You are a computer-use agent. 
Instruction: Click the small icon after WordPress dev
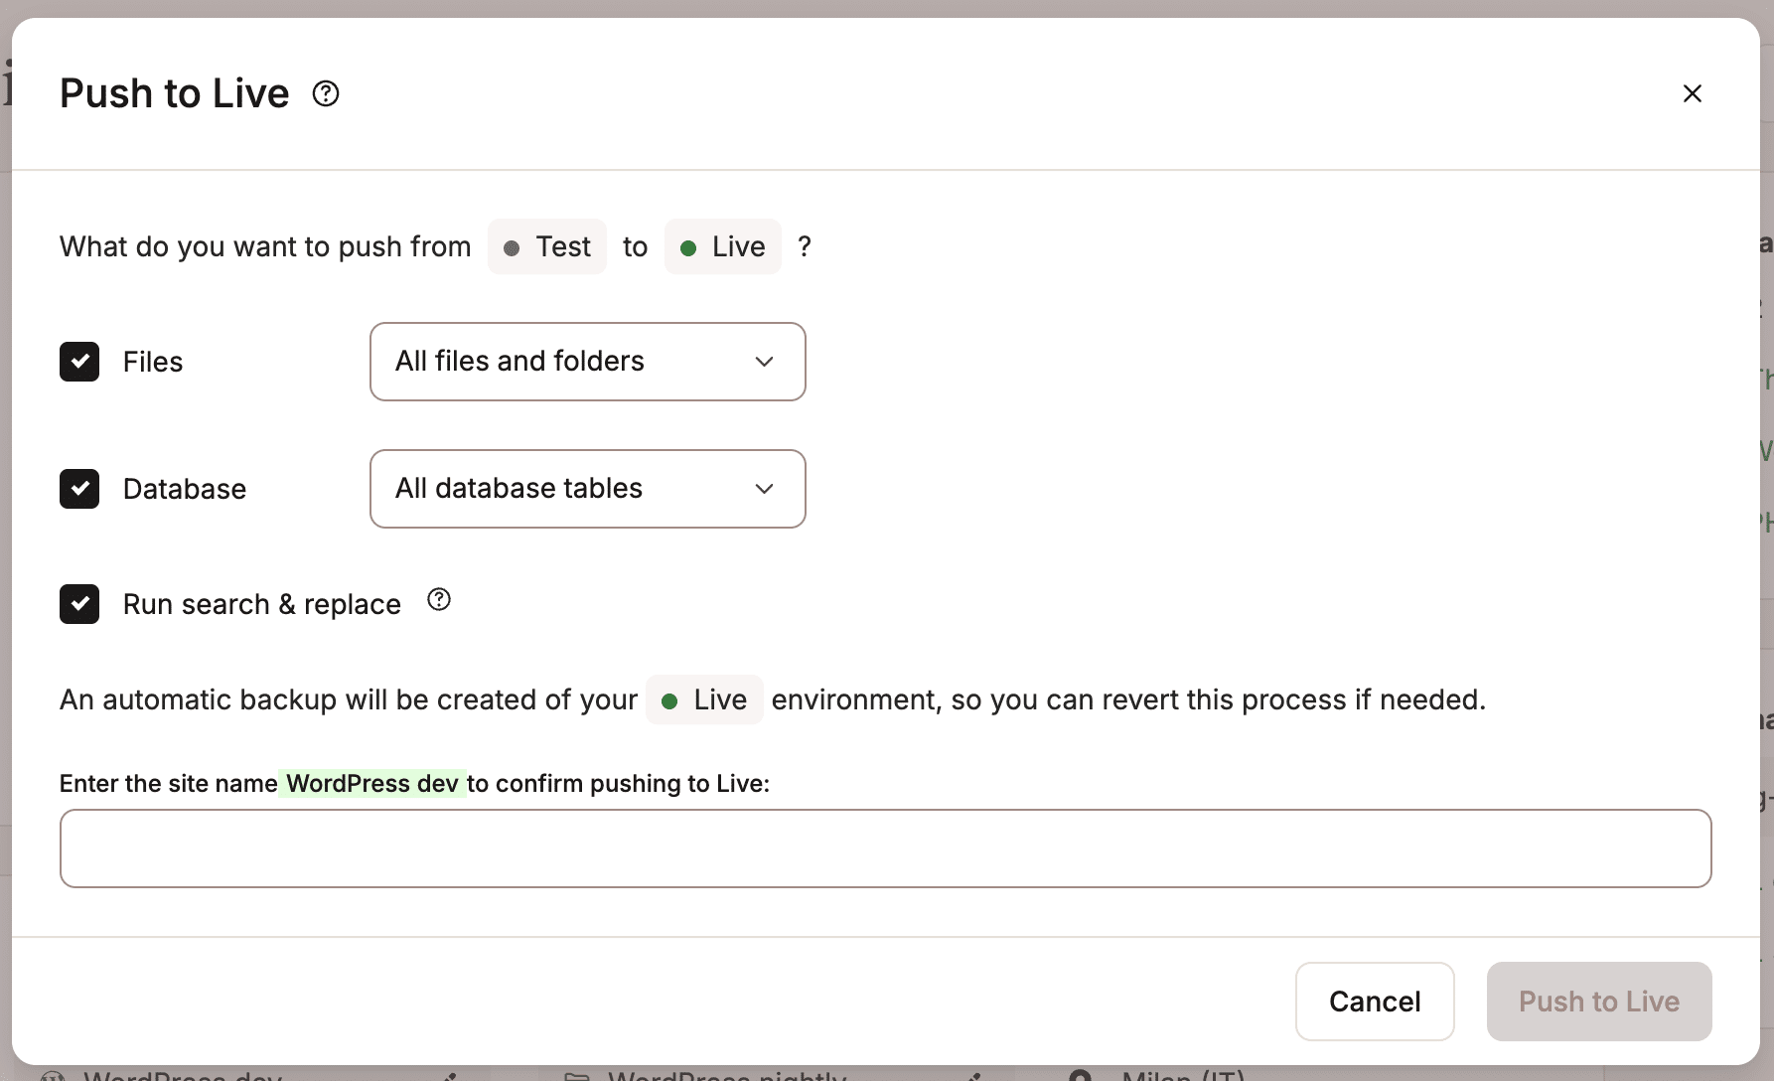[x=450, y=1076]
